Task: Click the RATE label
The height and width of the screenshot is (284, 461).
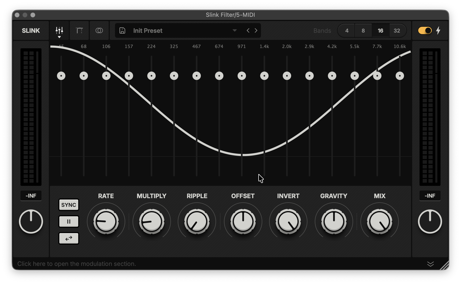Action: click(106, 196)
